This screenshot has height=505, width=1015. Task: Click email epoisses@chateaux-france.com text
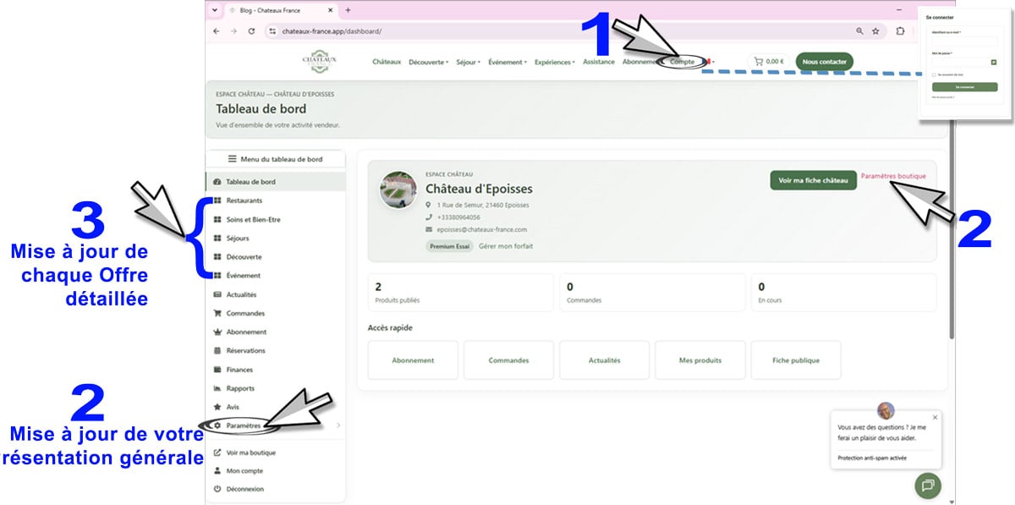pyautogui.click(x=482, y=229)
